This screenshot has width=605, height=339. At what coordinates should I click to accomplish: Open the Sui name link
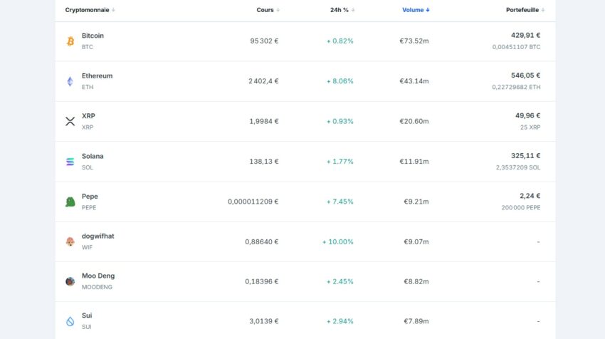pos(87,315)
